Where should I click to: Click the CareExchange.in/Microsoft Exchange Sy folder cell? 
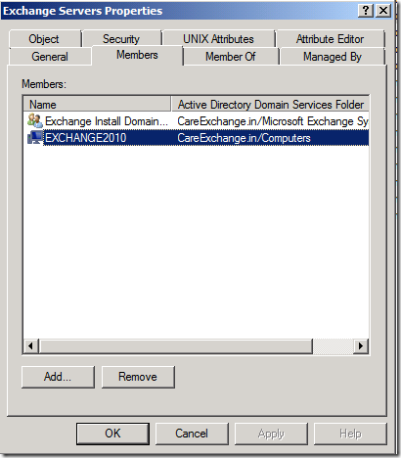pyautogui.click(x=273, y=121)
